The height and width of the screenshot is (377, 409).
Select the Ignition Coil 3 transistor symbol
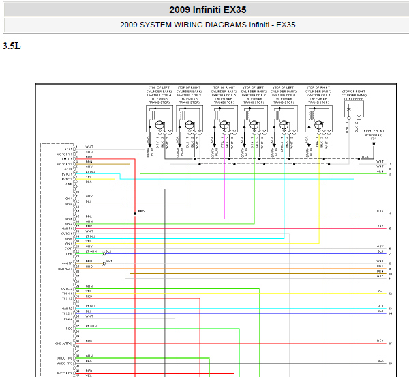190,125
